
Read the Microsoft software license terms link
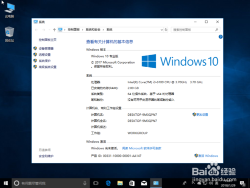[x=141, y=148]
